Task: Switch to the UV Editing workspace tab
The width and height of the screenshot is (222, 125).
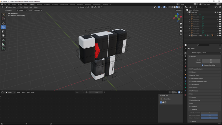Action: (55, 5)
